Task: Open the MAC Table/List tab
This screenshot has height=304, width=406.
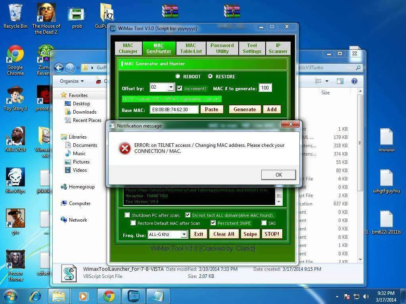Action: pos(191,48)
